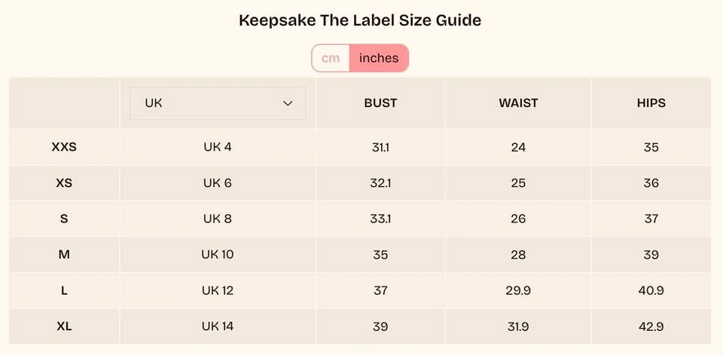Image resolution: width=723 pixels, height=355 pixels.
Task: Click the WAIST column header
Action: pyautogui.click(x=518, y=103)
